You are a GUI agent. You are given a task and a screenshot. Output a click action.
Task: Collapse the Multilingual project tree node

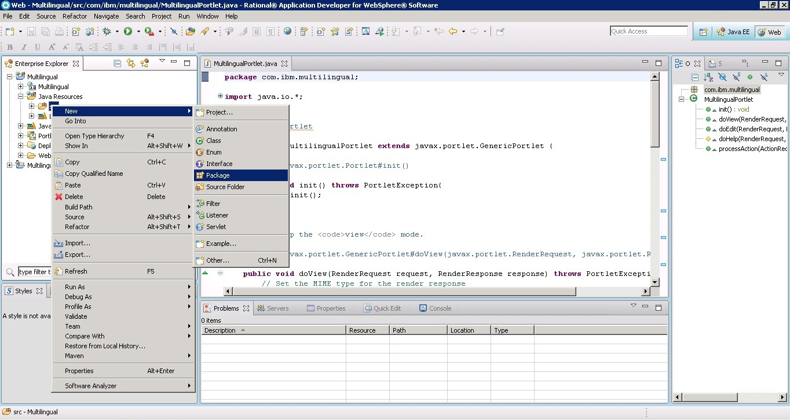point(9,76)
